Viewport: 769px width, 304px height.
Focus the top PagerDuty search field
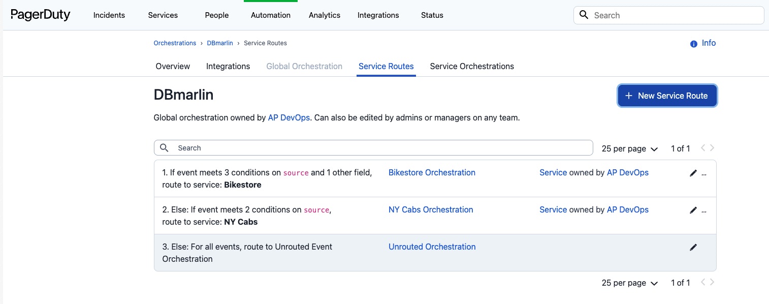click(669, 15)
